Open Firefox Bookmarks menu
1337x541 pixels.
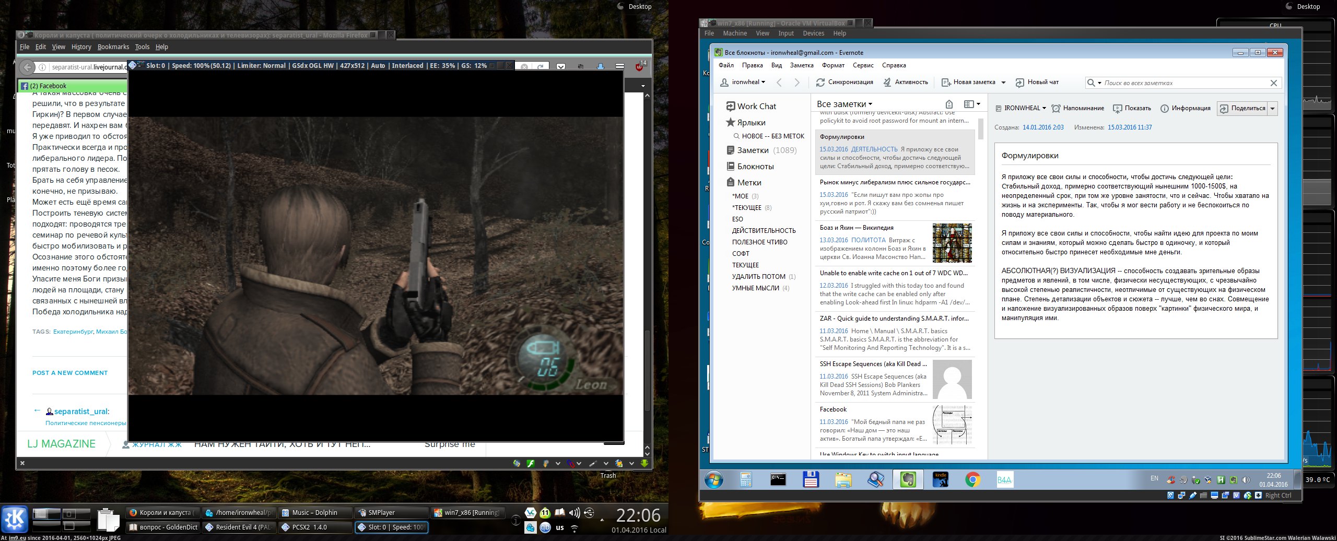coord(113,47)
